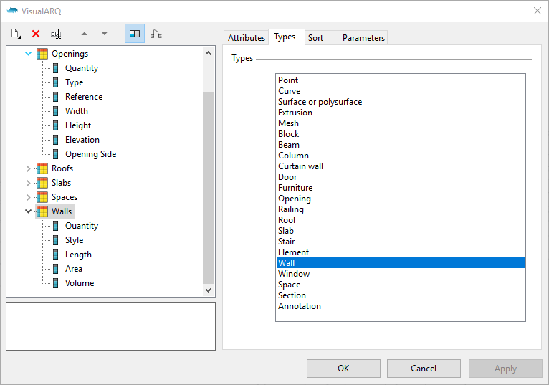The width and height of the screenshot is (549, 385).
Task: Open the Parameters tab
Action: [363, 38]
